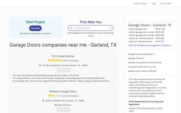
Task: Click the star rating for TLC Group Services
Action: point(54,60)
